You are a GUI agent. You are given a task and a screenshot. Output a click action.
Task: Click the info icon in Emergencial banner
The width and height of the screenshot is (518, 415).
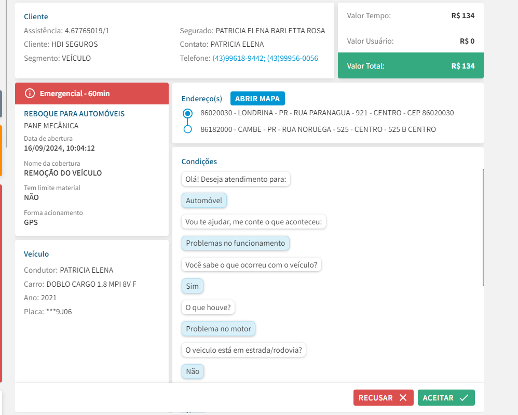30,93
